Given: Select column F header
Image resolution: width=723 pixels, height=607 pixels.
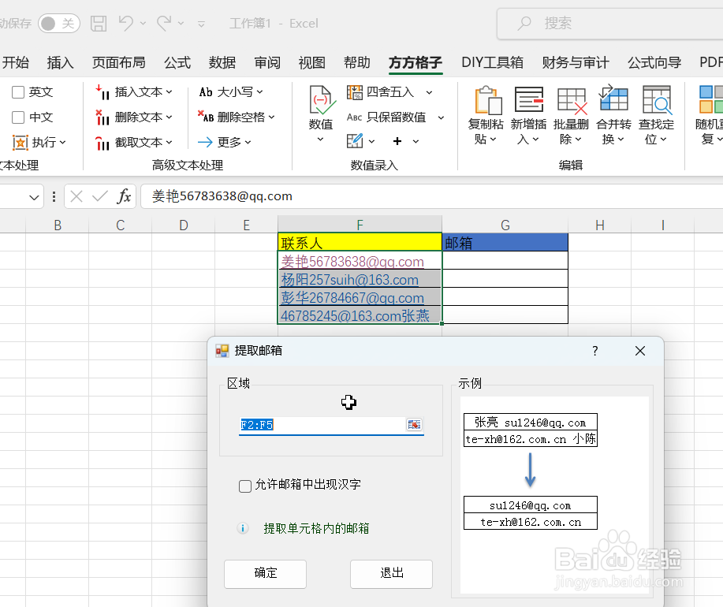Looking at the screenshot, I should coord(360,225).
